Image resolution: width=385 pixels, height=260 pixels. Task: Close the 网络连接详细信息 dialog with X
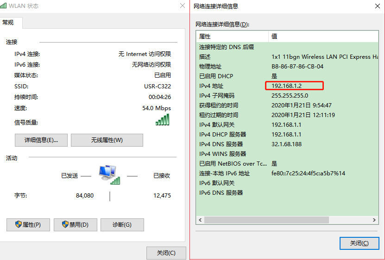tap(378, 6)
